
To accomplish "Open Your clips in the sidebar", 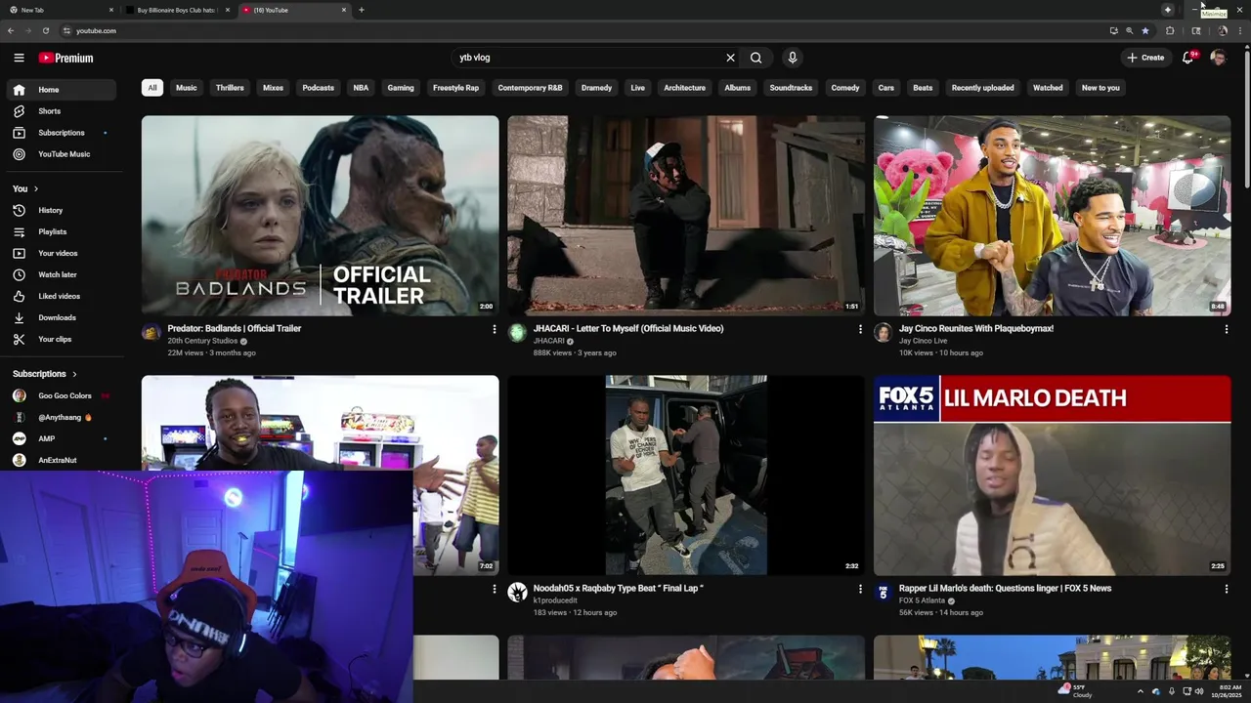I will tap(62, 339).
